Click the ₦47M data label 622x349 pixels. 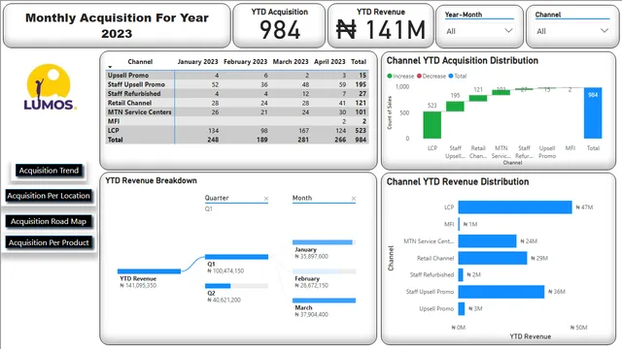(584, 207)
